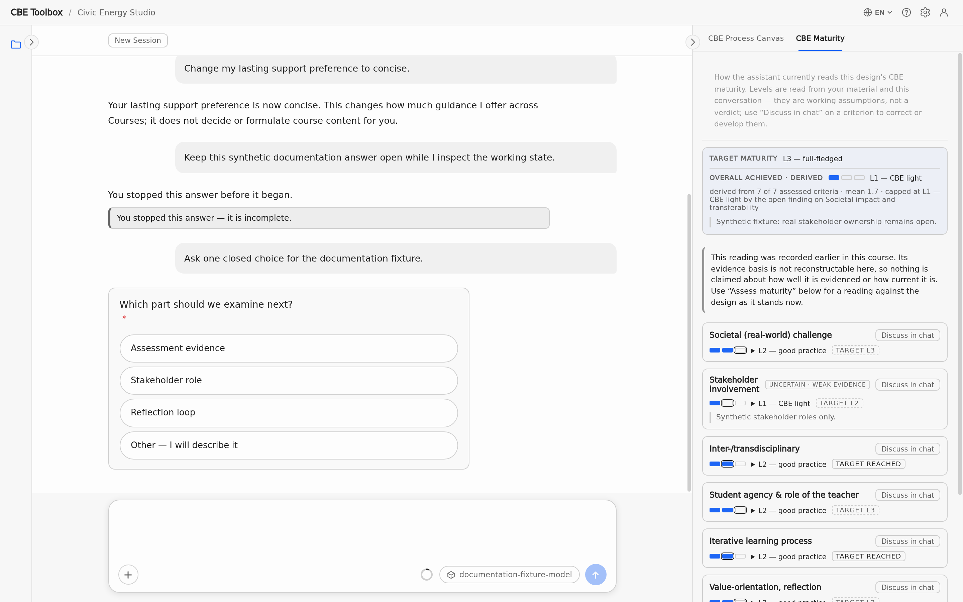The height and width of the screenshot is (602, 963).
Task: Open the EN language dropdown
Action: [x=877, y=12]
